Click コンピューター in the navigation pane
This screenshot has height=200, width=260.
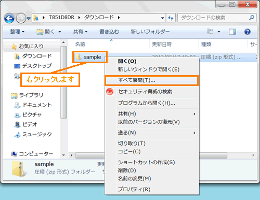coord(36,154)
